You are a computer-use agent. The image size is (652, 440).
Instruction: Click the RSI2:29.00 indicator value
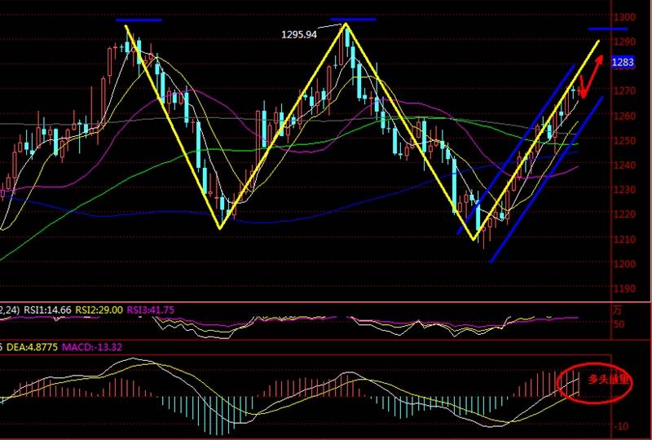click(x=99, y=310)
